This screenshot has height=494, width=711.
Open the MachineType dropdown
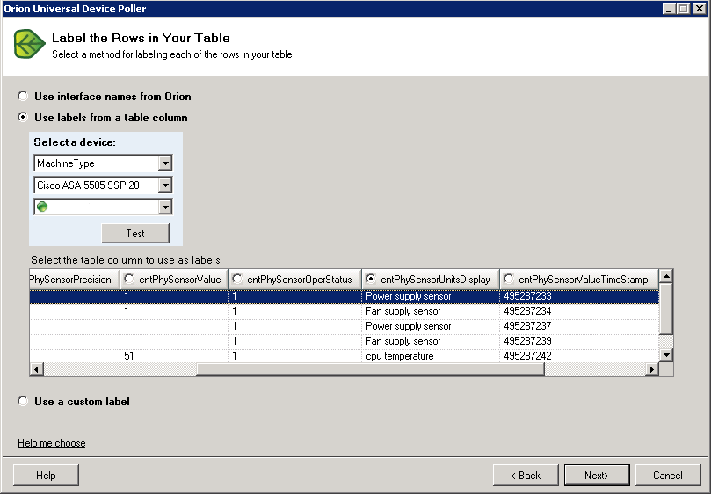(x=165, y=163)
